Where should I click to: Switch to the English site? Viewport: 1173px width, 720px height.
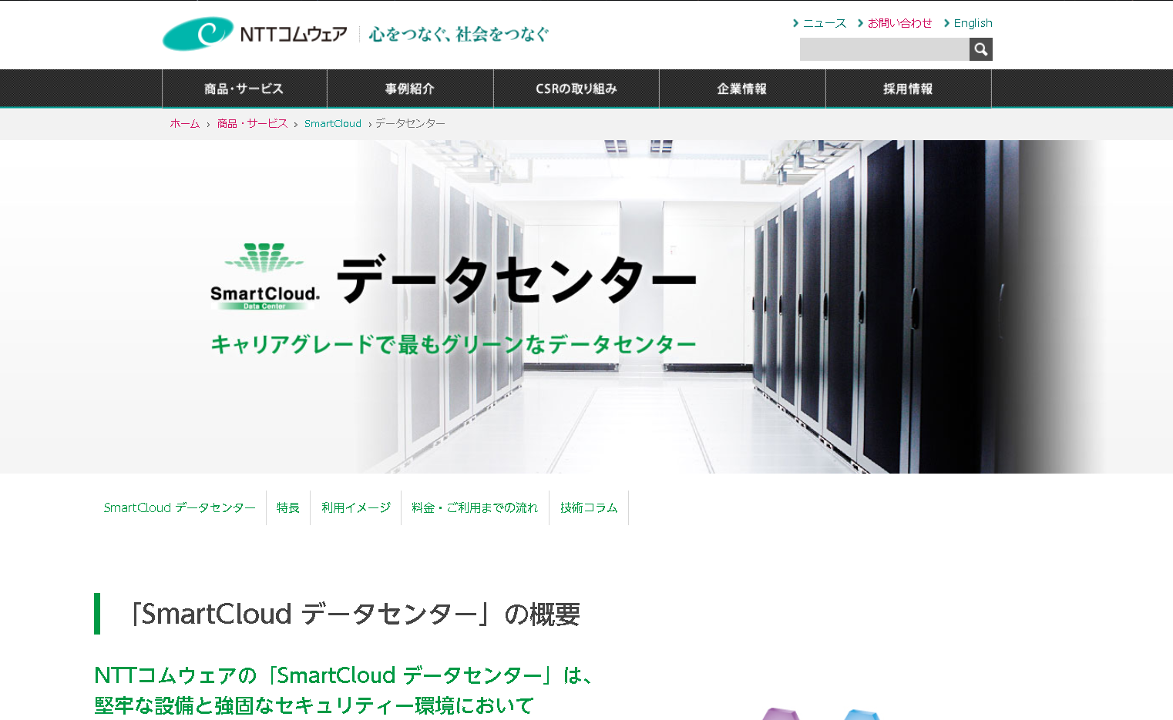tap(973, 23)
